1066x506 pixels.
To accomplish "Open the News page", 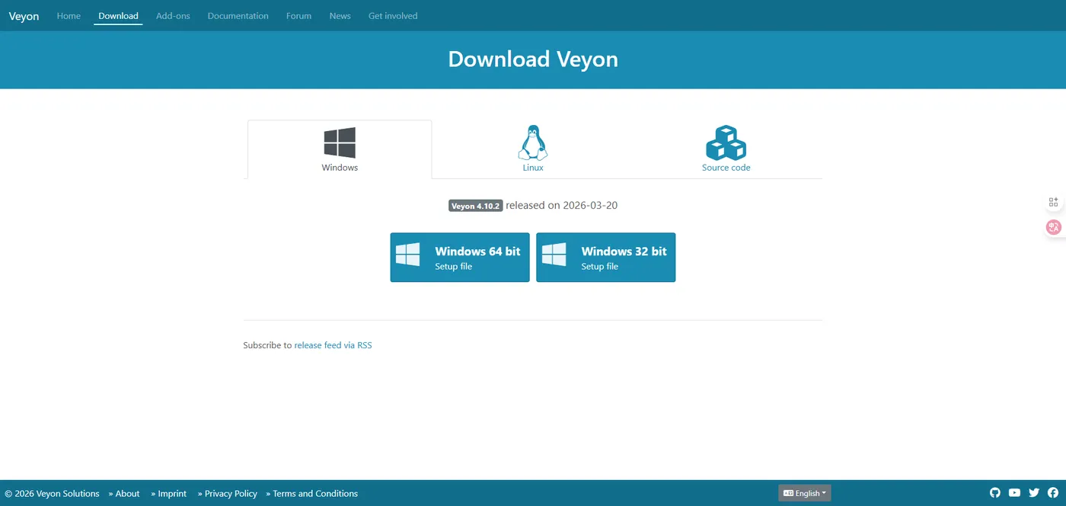I will click(x=340, y=16).
